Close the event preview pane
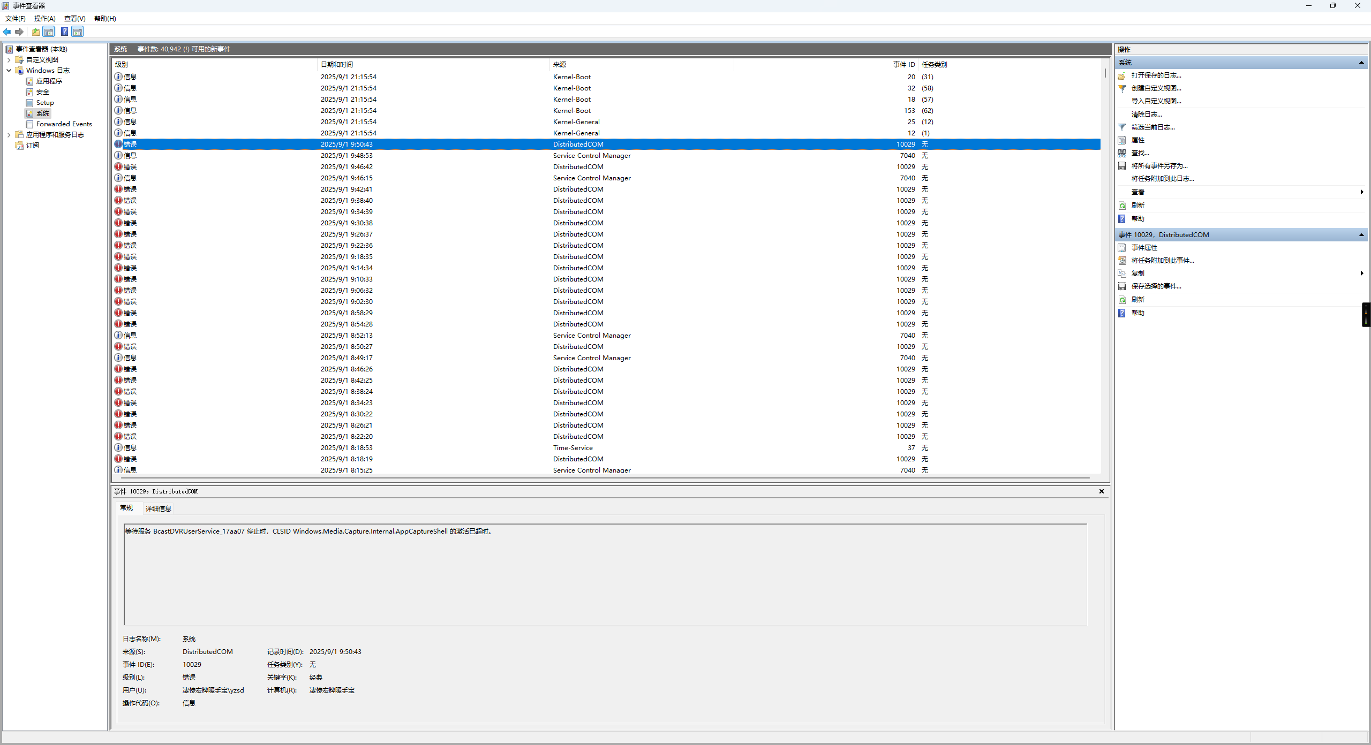1371x745 pixels. [x=1102, y=491]
